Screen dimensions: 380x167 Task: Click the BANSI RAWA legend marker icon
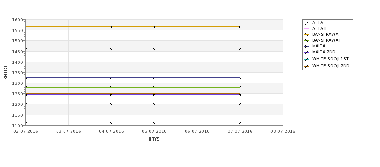coord(307,35)
